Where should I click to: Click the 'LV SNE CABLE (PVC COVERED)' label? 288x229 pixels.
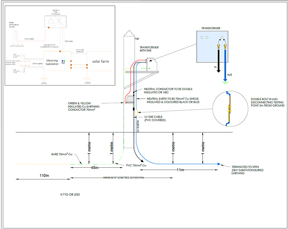pyautogui.click(x=155, y=118)
